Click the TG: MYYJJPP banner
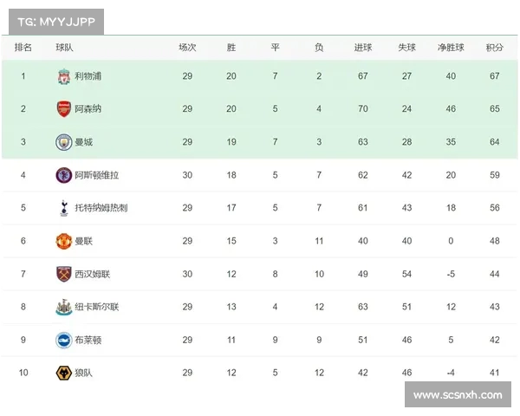Image resolution: width=520 pixels, height=416 pixels. (56, 22)
